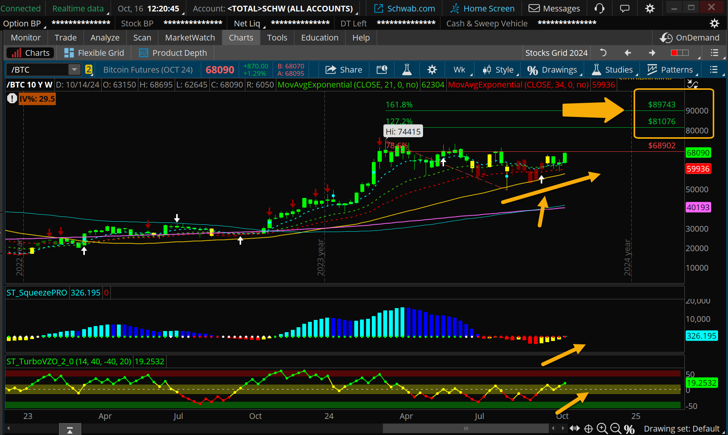Expand the /BTC symbol dropdown arrow

(74, 70)
